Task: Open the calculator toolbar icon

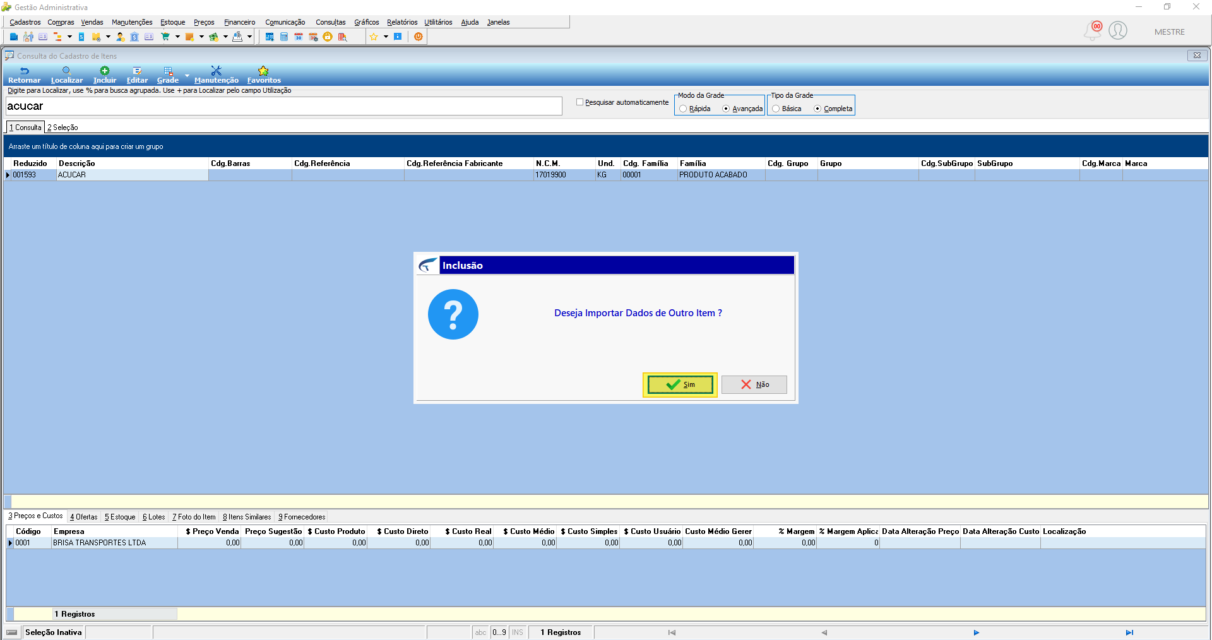Action: click(x=284, y=37)
